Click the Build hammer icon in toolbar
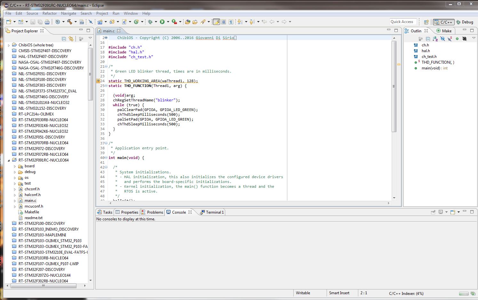 [x=69, y=22]
